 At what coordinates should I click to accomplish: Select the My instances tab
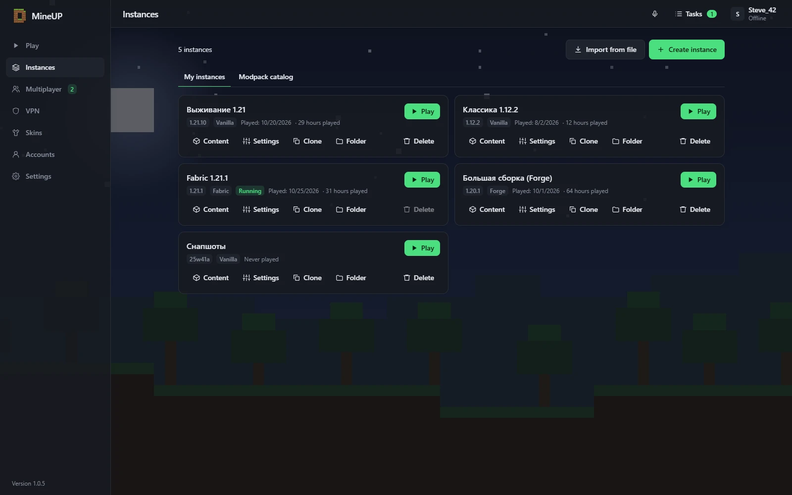204,77
